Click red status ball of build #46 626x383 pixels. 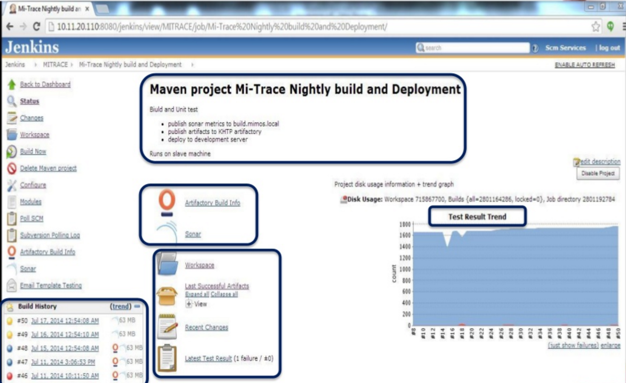pos(10,376)
